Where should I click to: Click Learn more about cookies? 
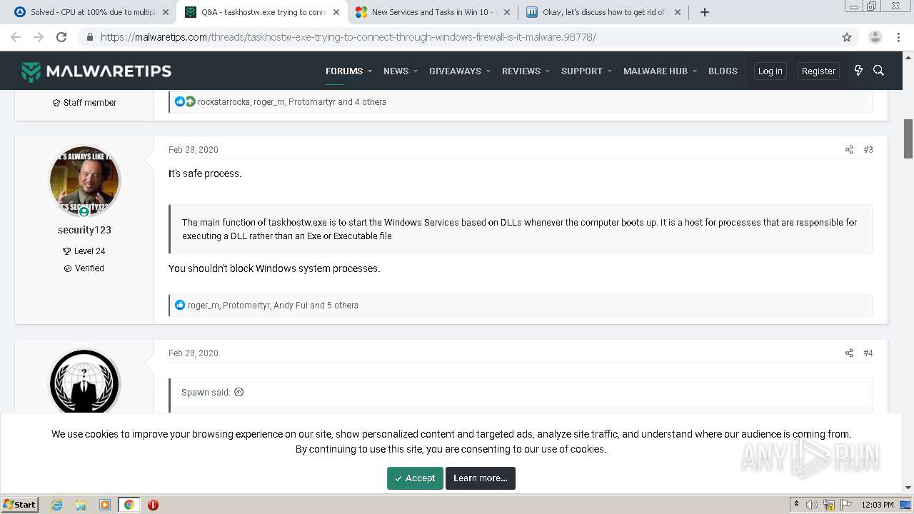[481, 478]
